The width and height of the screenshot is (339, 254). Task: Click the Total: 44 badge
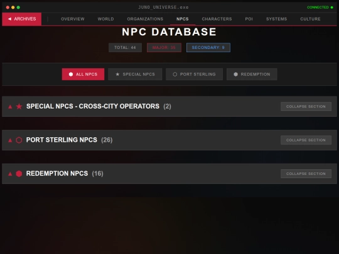(125, 48)
